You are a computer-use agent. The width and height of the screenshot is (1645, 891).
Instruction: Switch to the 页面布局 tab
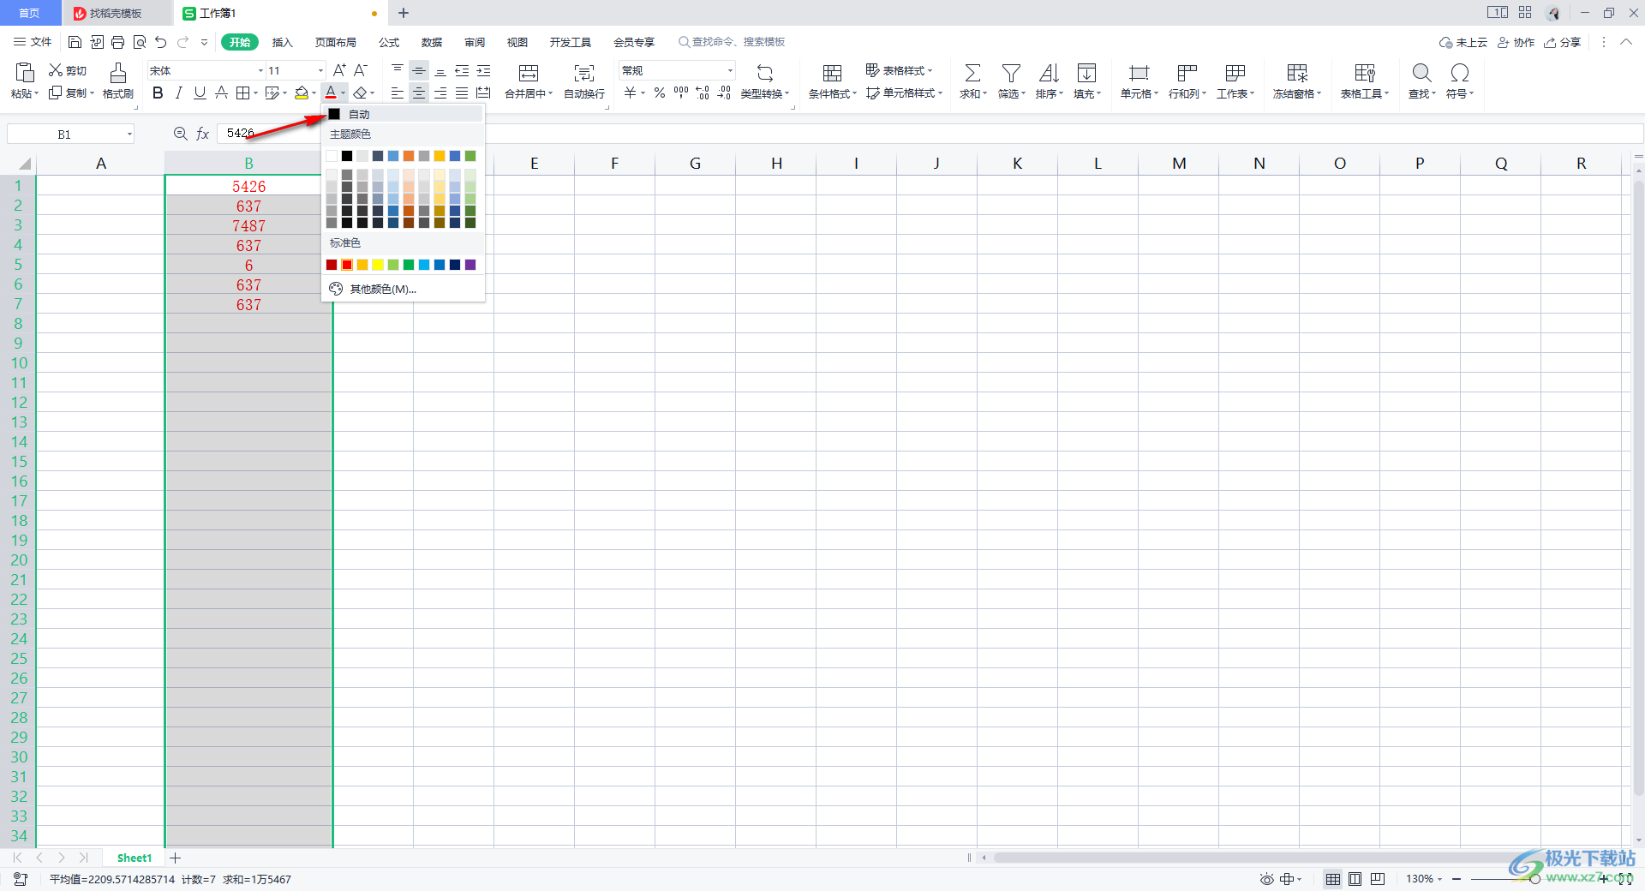point(335,42)
